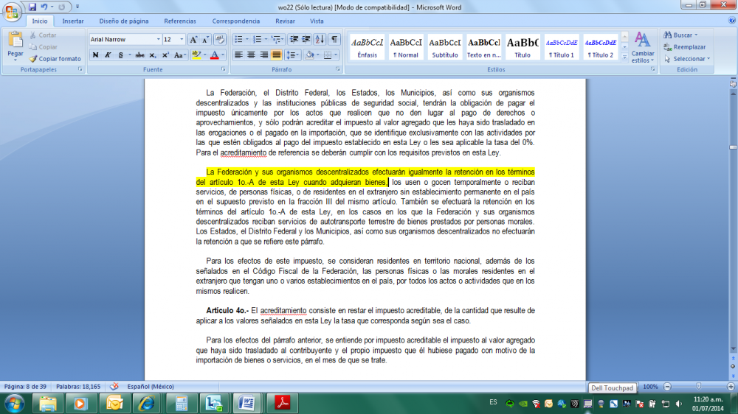Toggle bold (N) formatting

95,55
